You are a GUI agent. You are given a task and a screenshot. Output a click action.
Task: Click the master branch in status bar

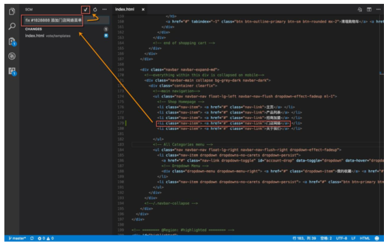17,238
